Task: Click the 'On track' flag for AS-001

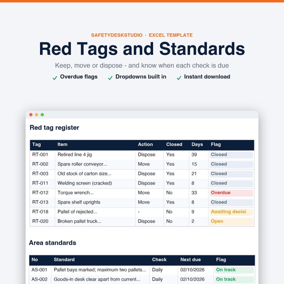Action: point(234,270)
